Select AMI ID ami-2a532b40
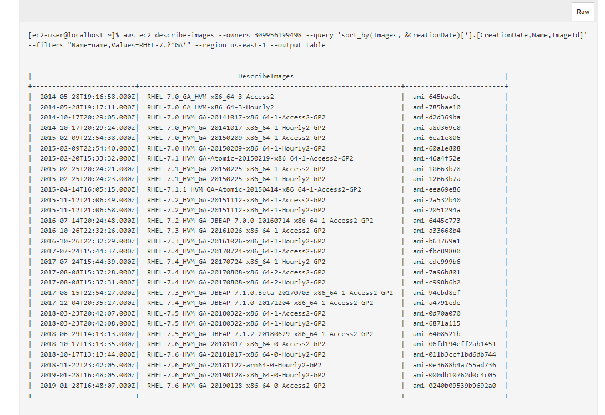This screenshot has height=415, width=605. (x=436, y=200)
